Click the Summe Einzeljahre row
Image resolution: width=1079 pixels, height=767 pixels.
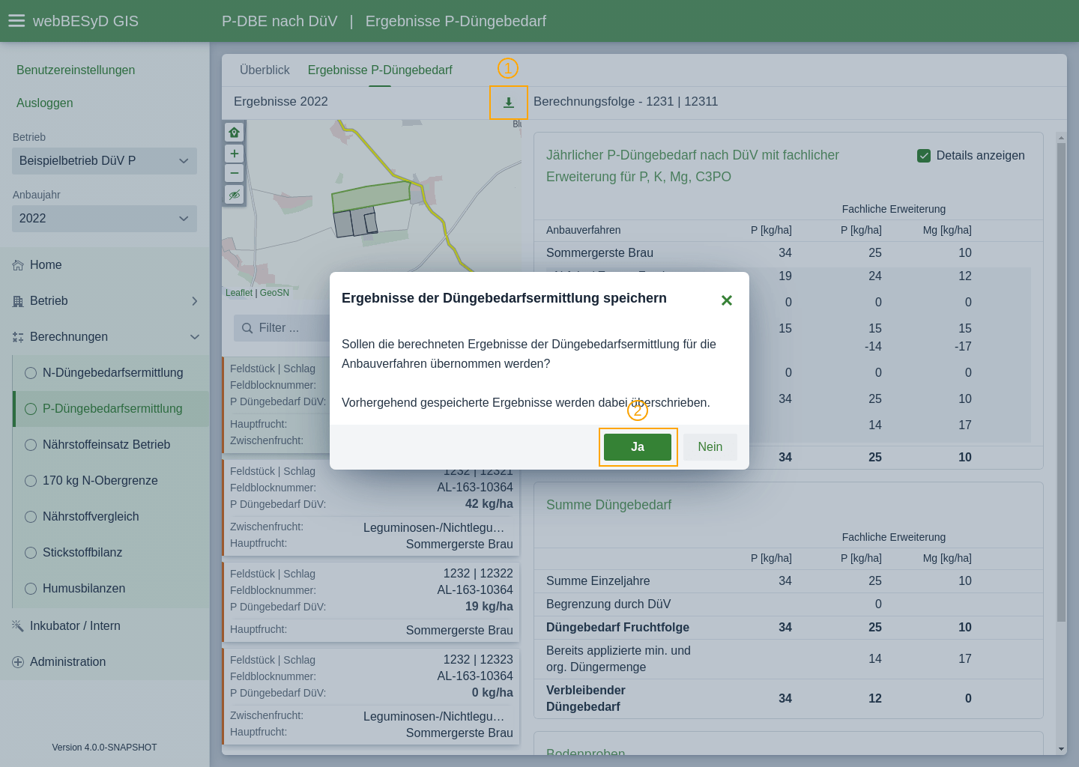click(x=788, y=581)
